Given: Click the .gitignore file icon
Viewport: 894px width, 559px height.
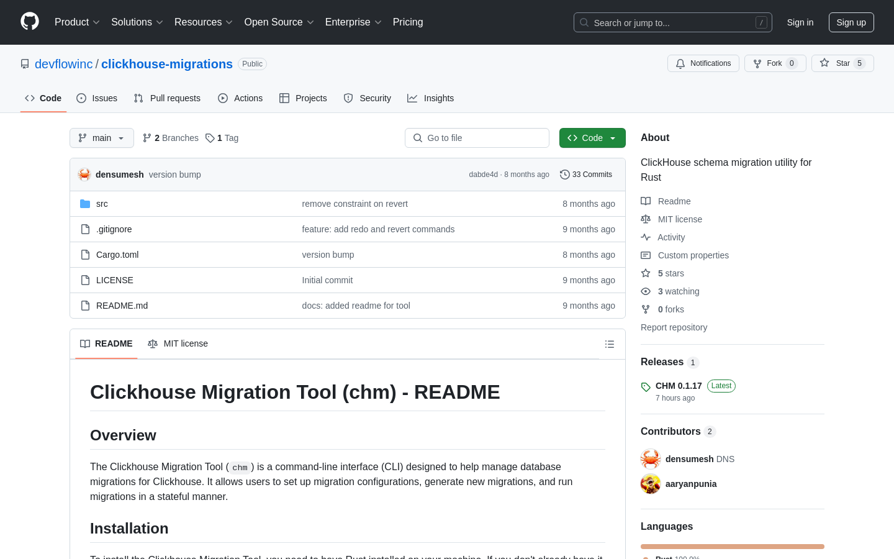Looking at the screenshot, I should coord(85,229).
